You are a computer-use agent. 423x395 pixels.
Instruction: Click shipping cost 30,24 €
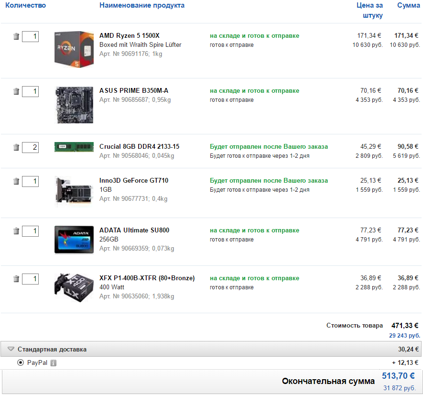click(409, 350)
